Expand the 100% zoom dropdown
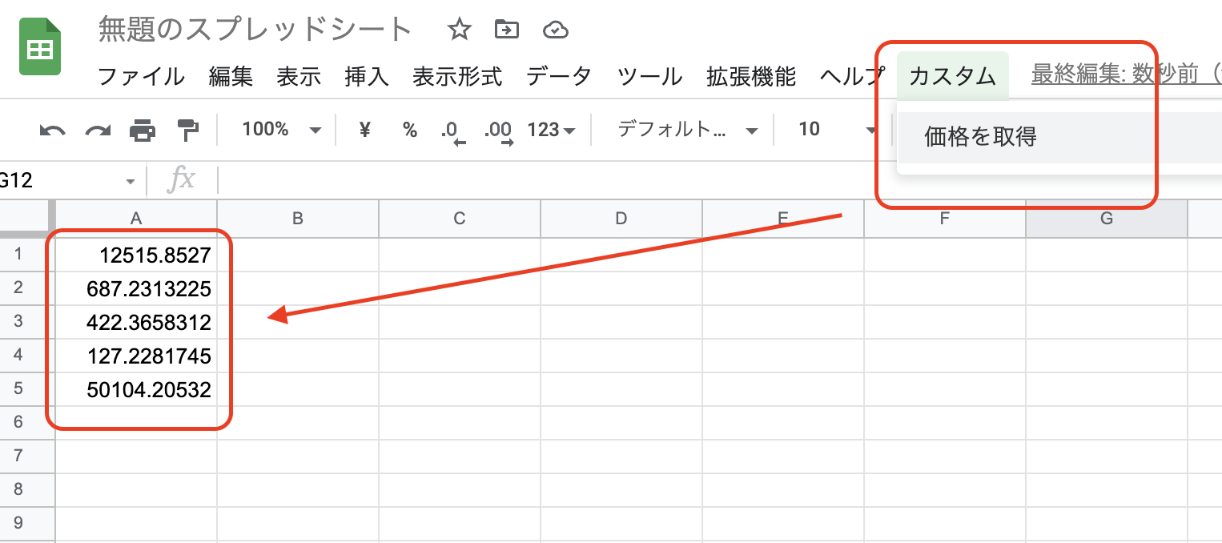Screen dimensions: 1222x543 pyautogui.click(x=281, y=130)
